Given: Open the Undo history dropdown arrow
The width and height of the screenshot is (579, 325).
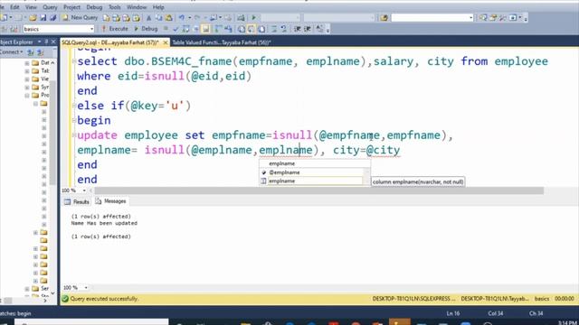Looking at the screenshot, I should 189,17.
